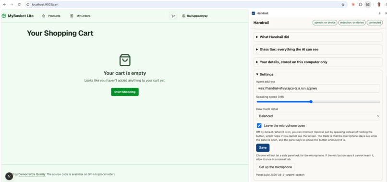Click Set up the microphone button
Viewport: 387px width, 182px height.
276,167
